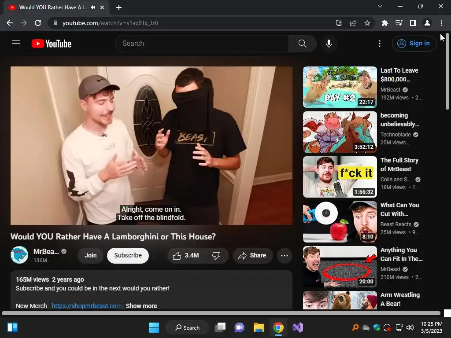
Task: Open Task View on taskbar
Action: [x=221, y=327]
